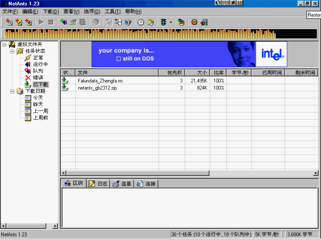
Task: Open settings via orange gear icon
Action: (x=194, y=22)
